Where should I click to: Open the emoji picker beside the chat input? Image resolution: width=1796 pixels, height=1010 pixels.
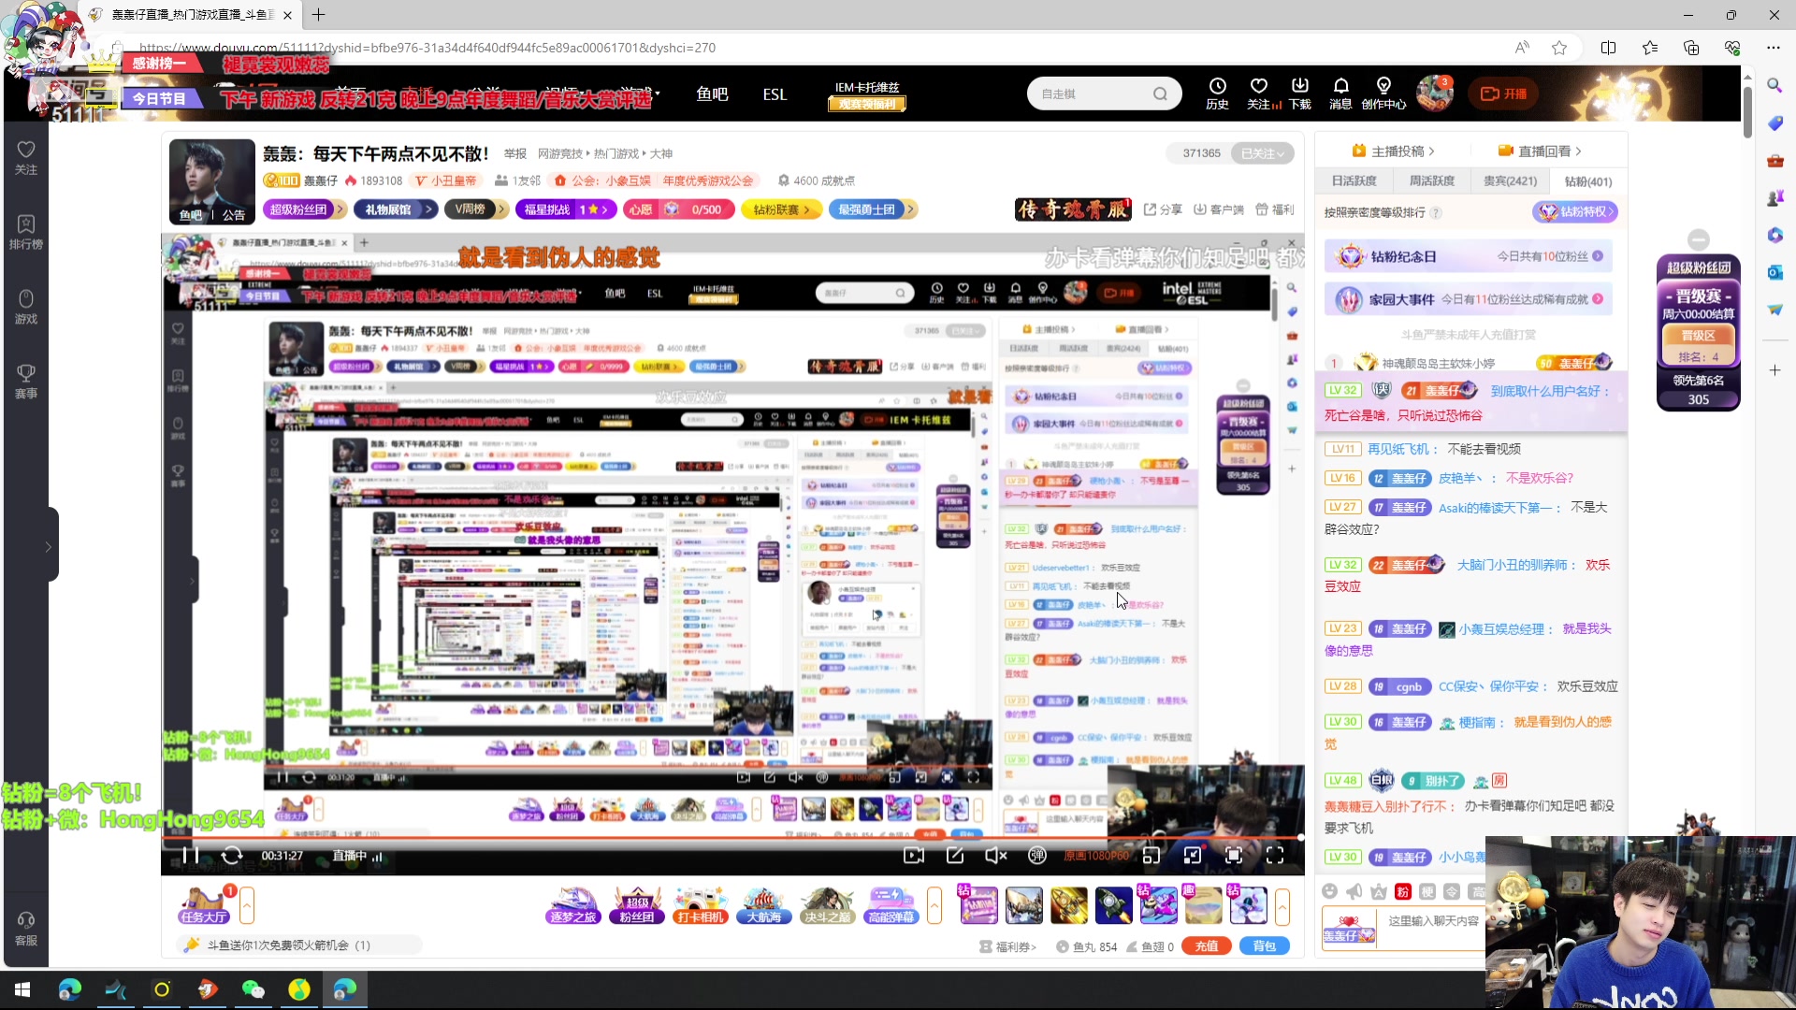pos(1329,891)
